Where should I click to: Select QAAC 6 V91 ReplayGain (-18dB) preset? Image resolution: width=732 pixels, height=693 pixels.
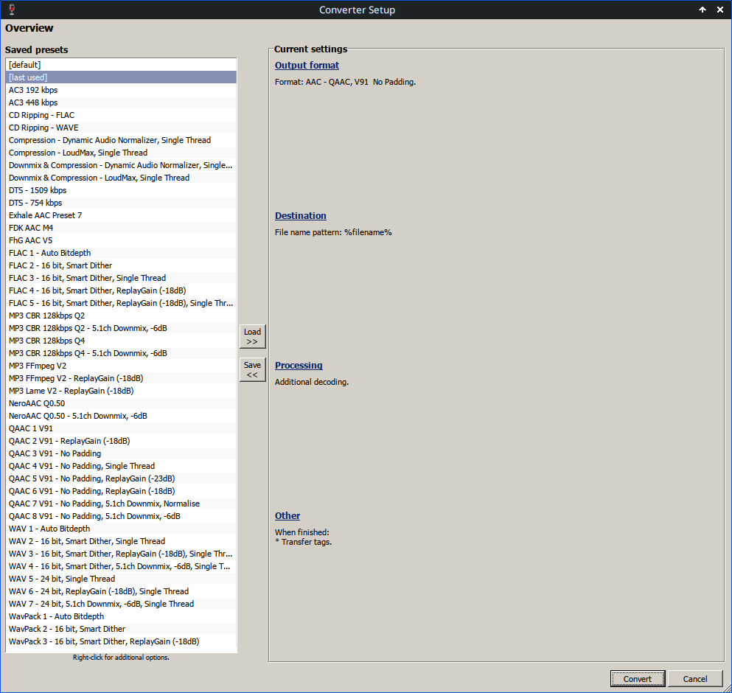point(121,491)
